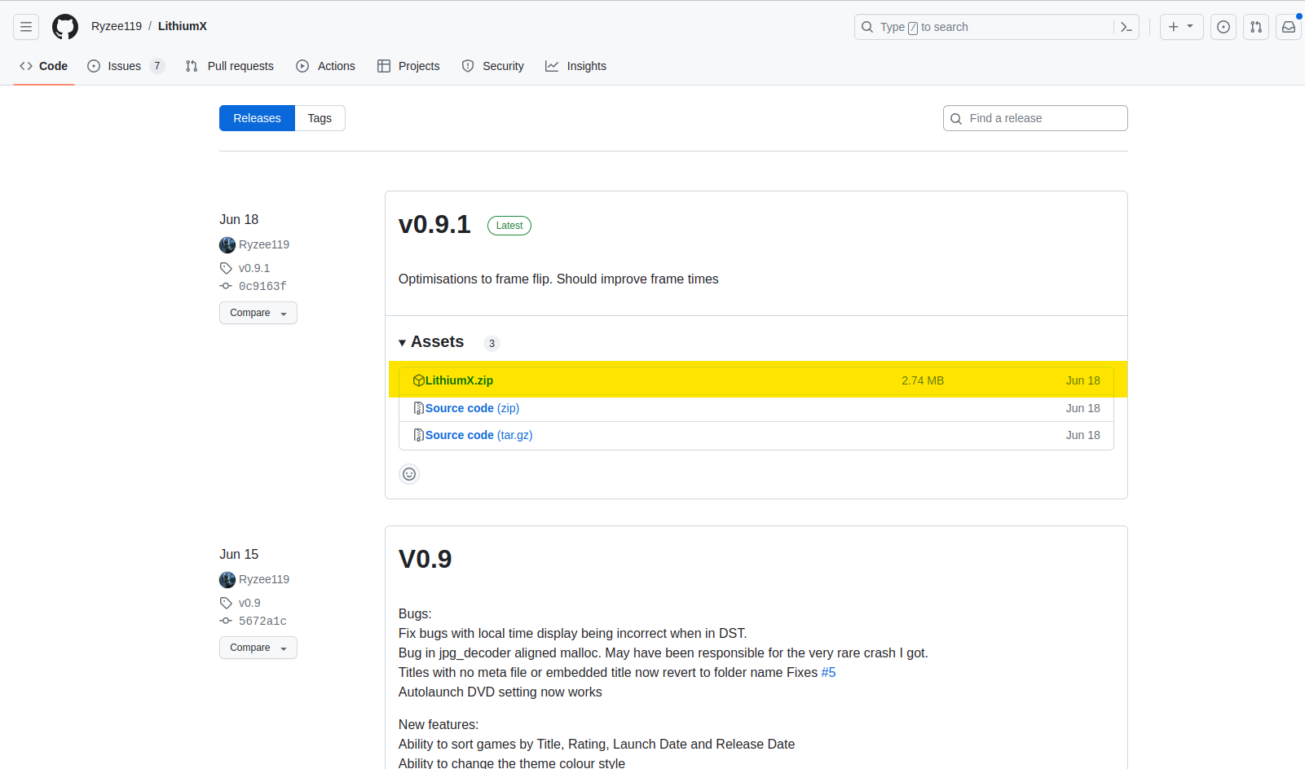Select the Releases view button
Image resolution: width=1305 pixels, height=769 pixels.
coord(257,118)
